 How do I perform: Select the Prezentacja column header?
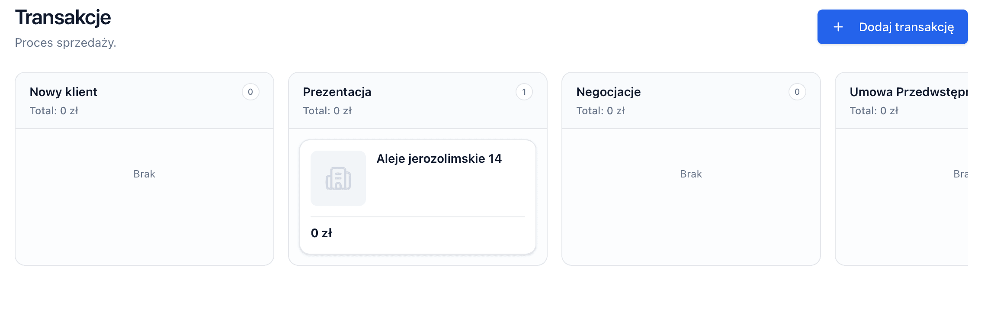tap(337, 92)
